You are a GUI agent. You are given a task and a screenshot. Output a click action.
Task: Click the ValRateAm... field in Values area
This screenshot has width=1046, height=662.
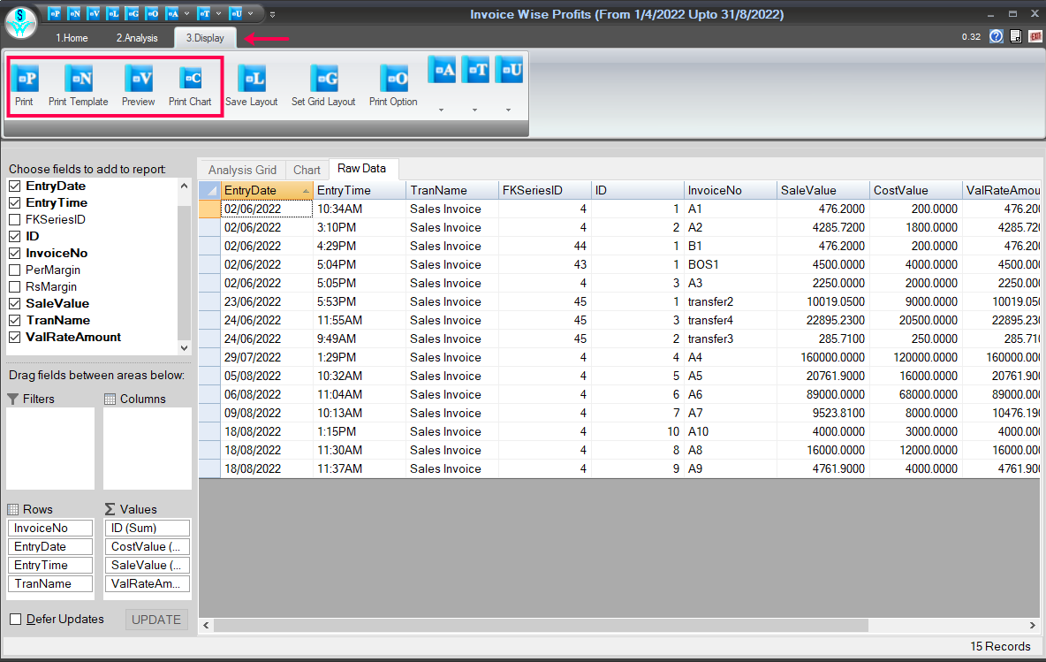coord(148,584)
